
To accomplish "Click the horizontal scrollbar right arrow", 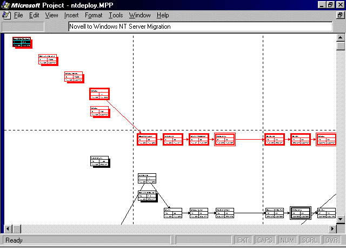I will [x=332, y=228].
